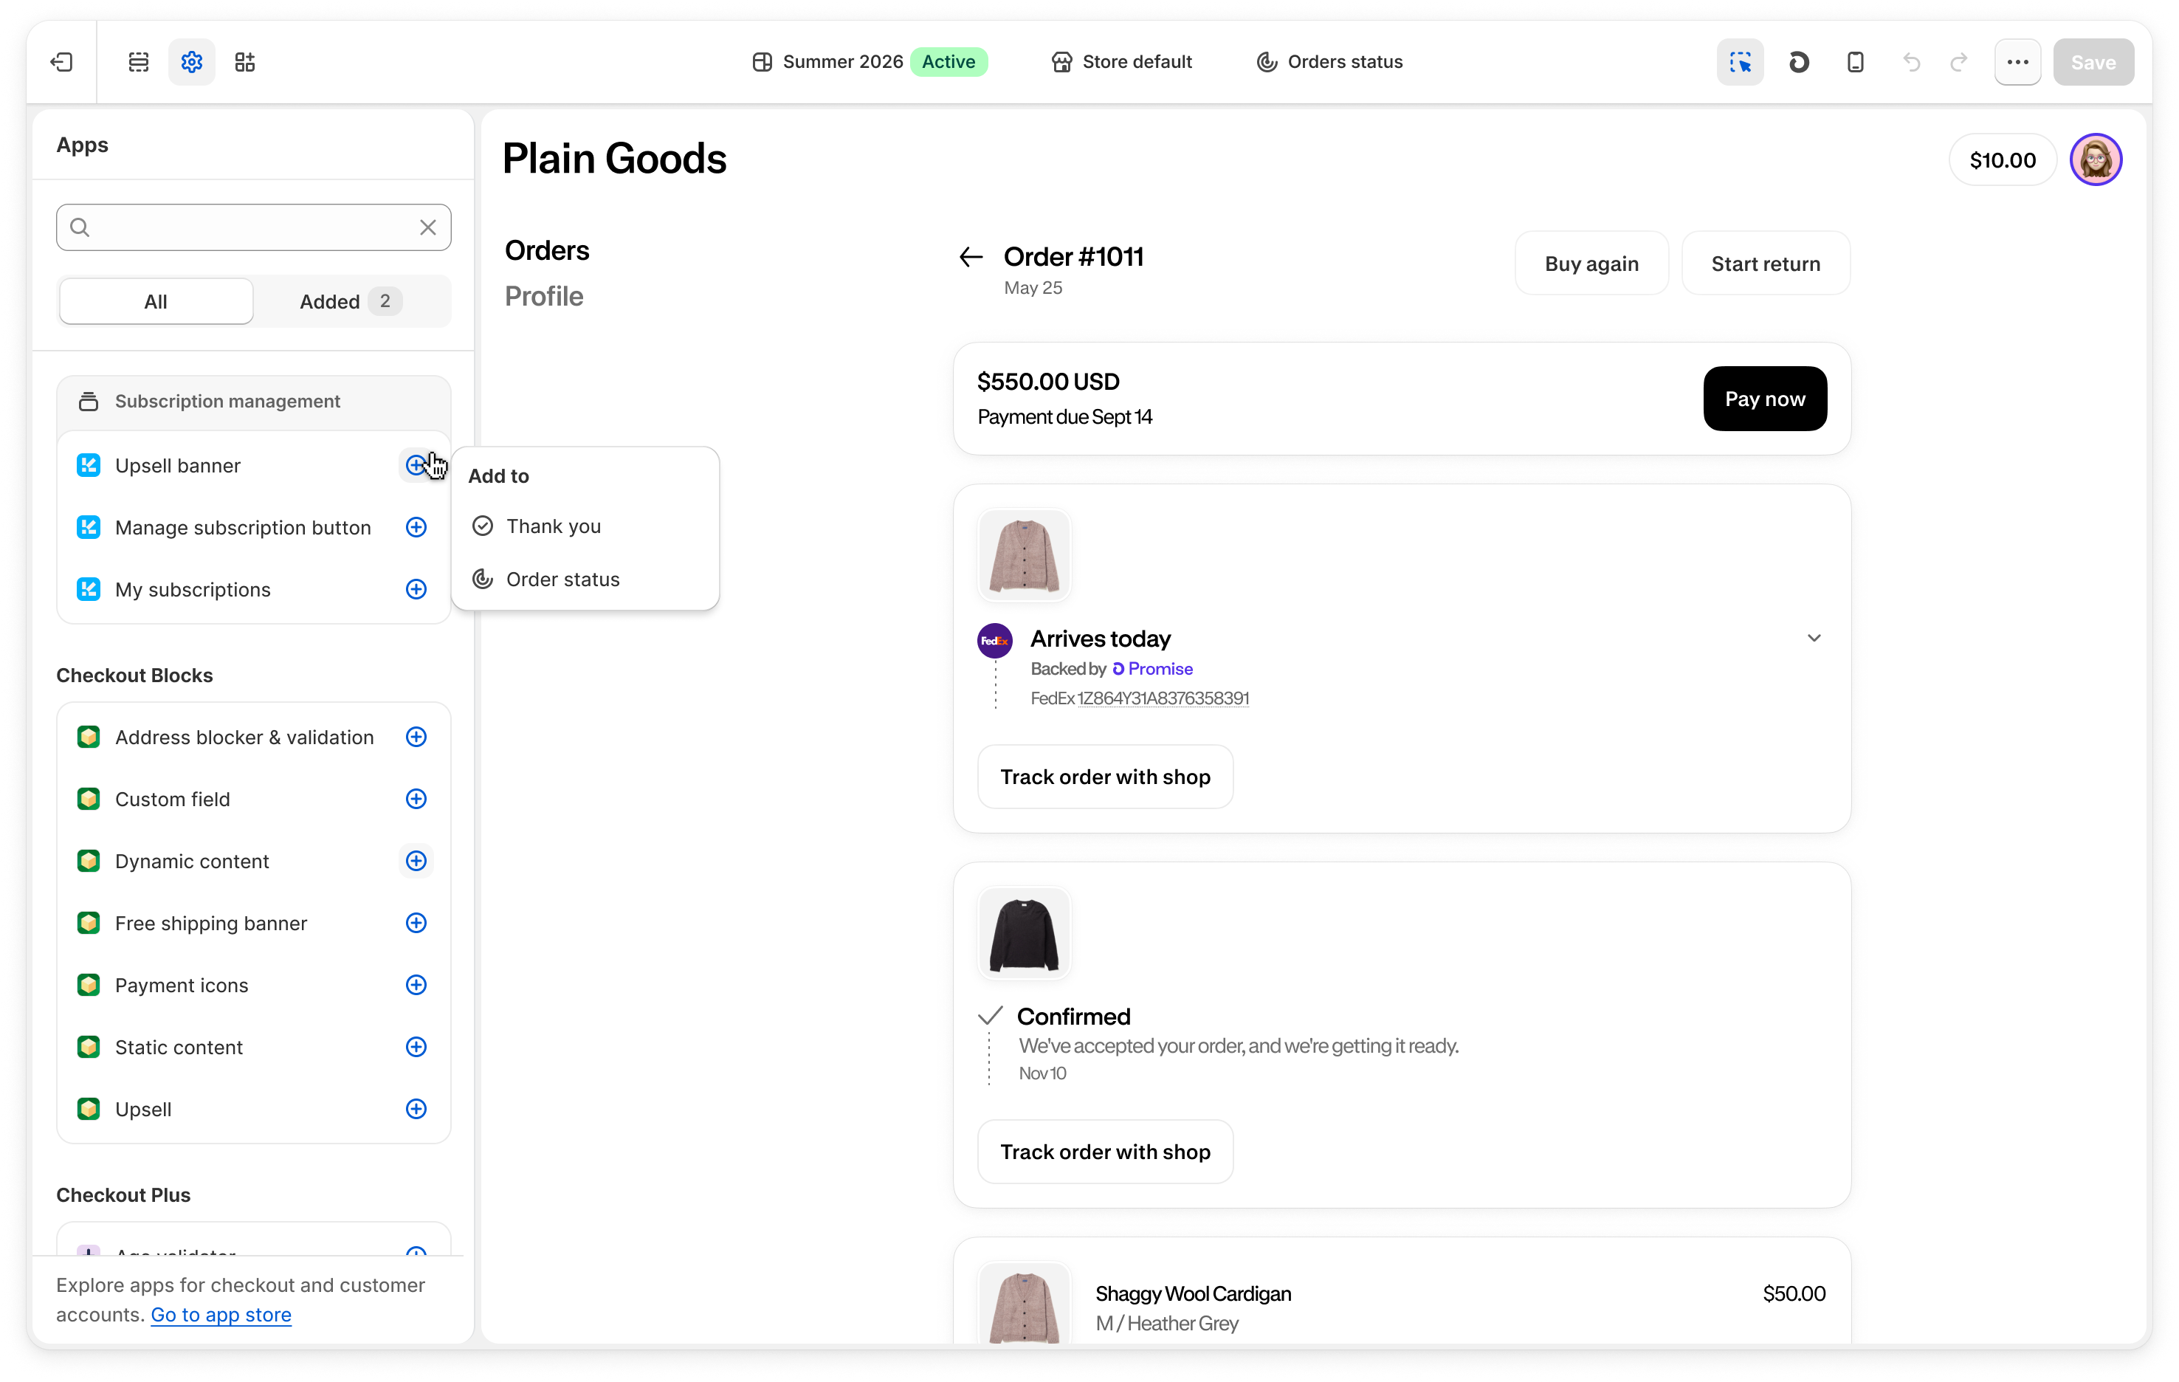This screenshot has height=1382, width=2179.
Task: Expand the Arrives today shipment details
Action: click(1814, 638)
